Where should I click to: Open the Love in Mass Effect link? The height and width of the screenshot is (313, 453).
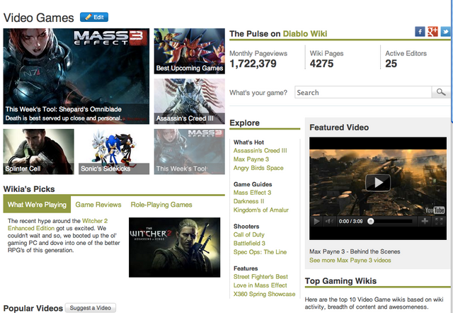(x=260, y=285)
